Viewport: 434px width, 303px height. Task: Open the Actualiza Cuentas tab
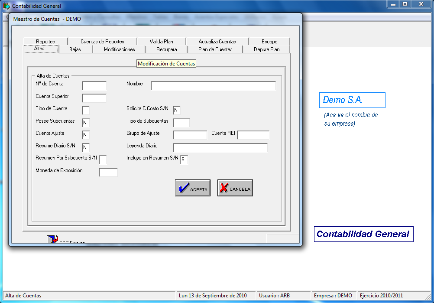(x=217, y=42)
